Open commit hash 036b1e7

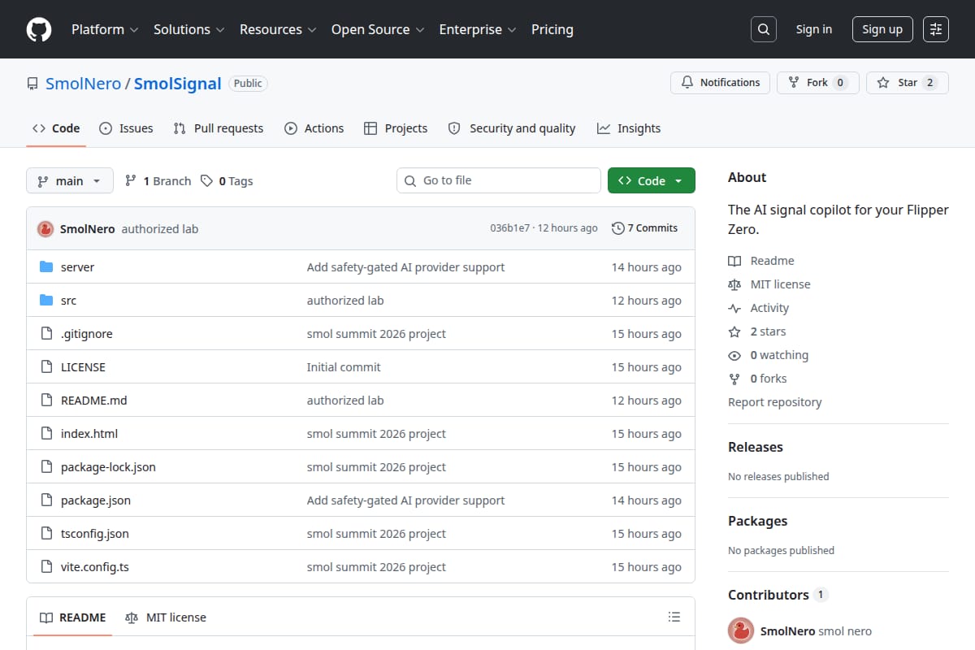point(509,228)
